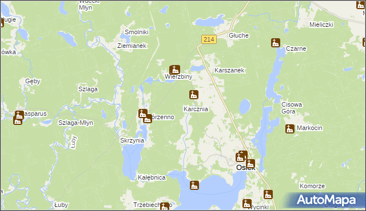Click the road 214 shield
Viewport: 366px width, 211px height.
209,39
